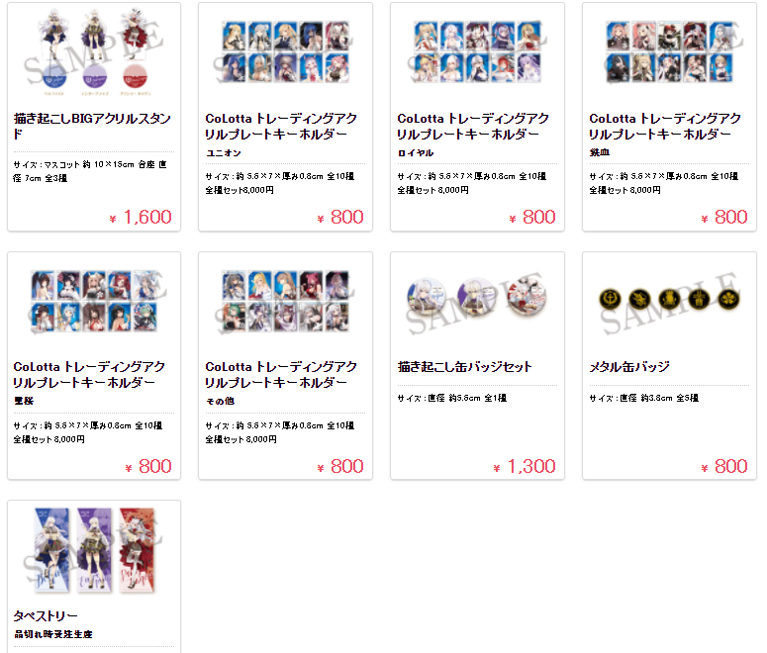Select the 鉄血 CoLotta keyholder title
Viewport: 767px width, 653px height.
(x=665, y=126)
